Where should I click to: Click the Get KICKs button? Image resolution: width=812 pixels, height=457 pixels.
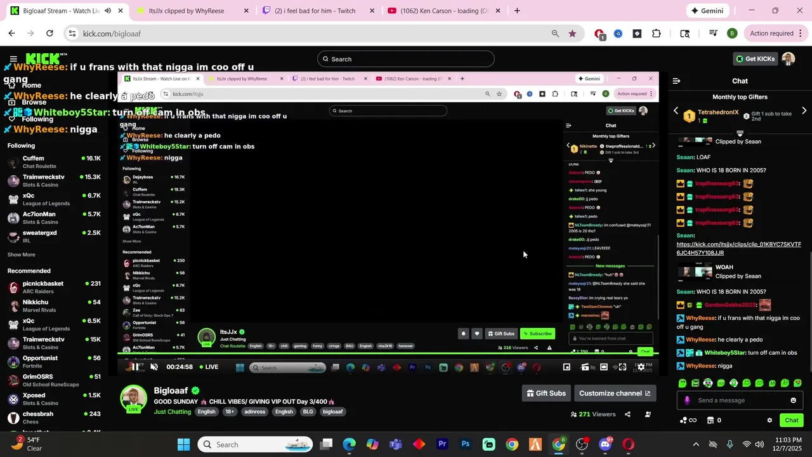point(755,59)
